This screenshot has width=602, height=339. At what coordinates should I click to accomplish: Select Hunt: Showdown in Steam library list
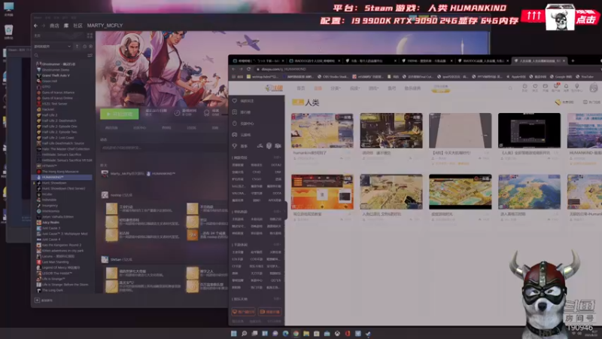pos(54,183)
